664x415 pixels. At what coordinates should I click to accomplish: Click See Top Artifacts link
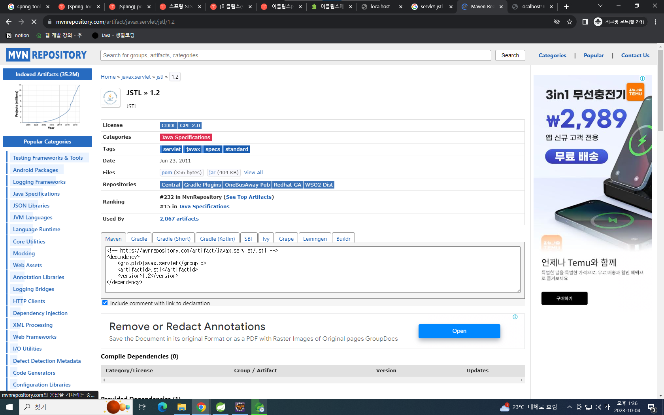pyautogui.click(x=249, y=197)
